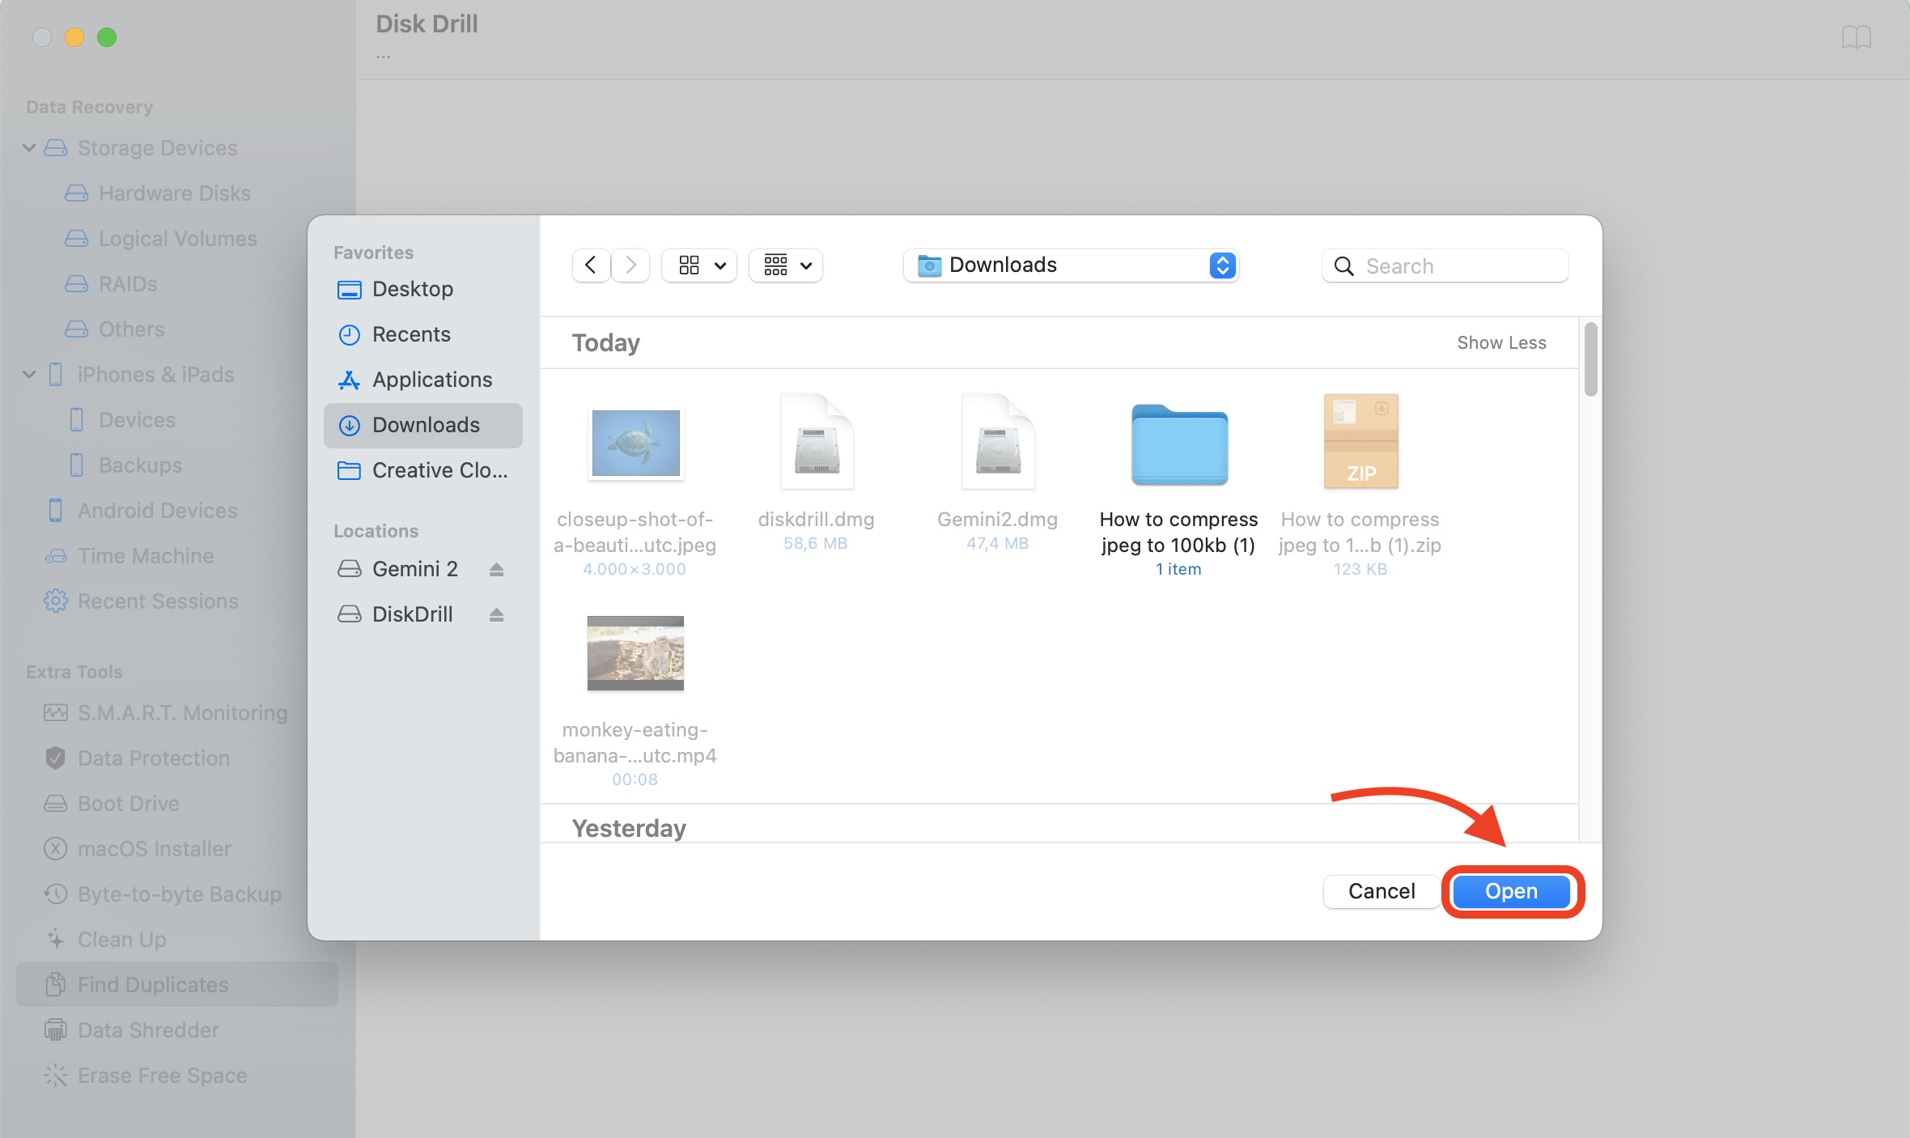Click the file list scrollbar
The width and height of the screenshot is (1910, 1138).
[x=1590, y=360]
